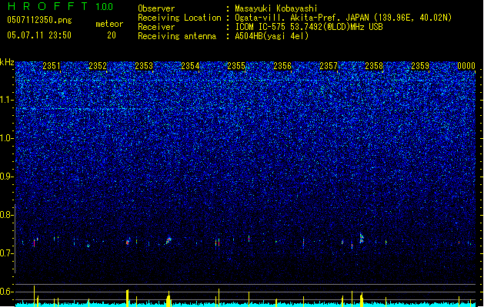Select the filename 0507112350.png

[39, 20]
